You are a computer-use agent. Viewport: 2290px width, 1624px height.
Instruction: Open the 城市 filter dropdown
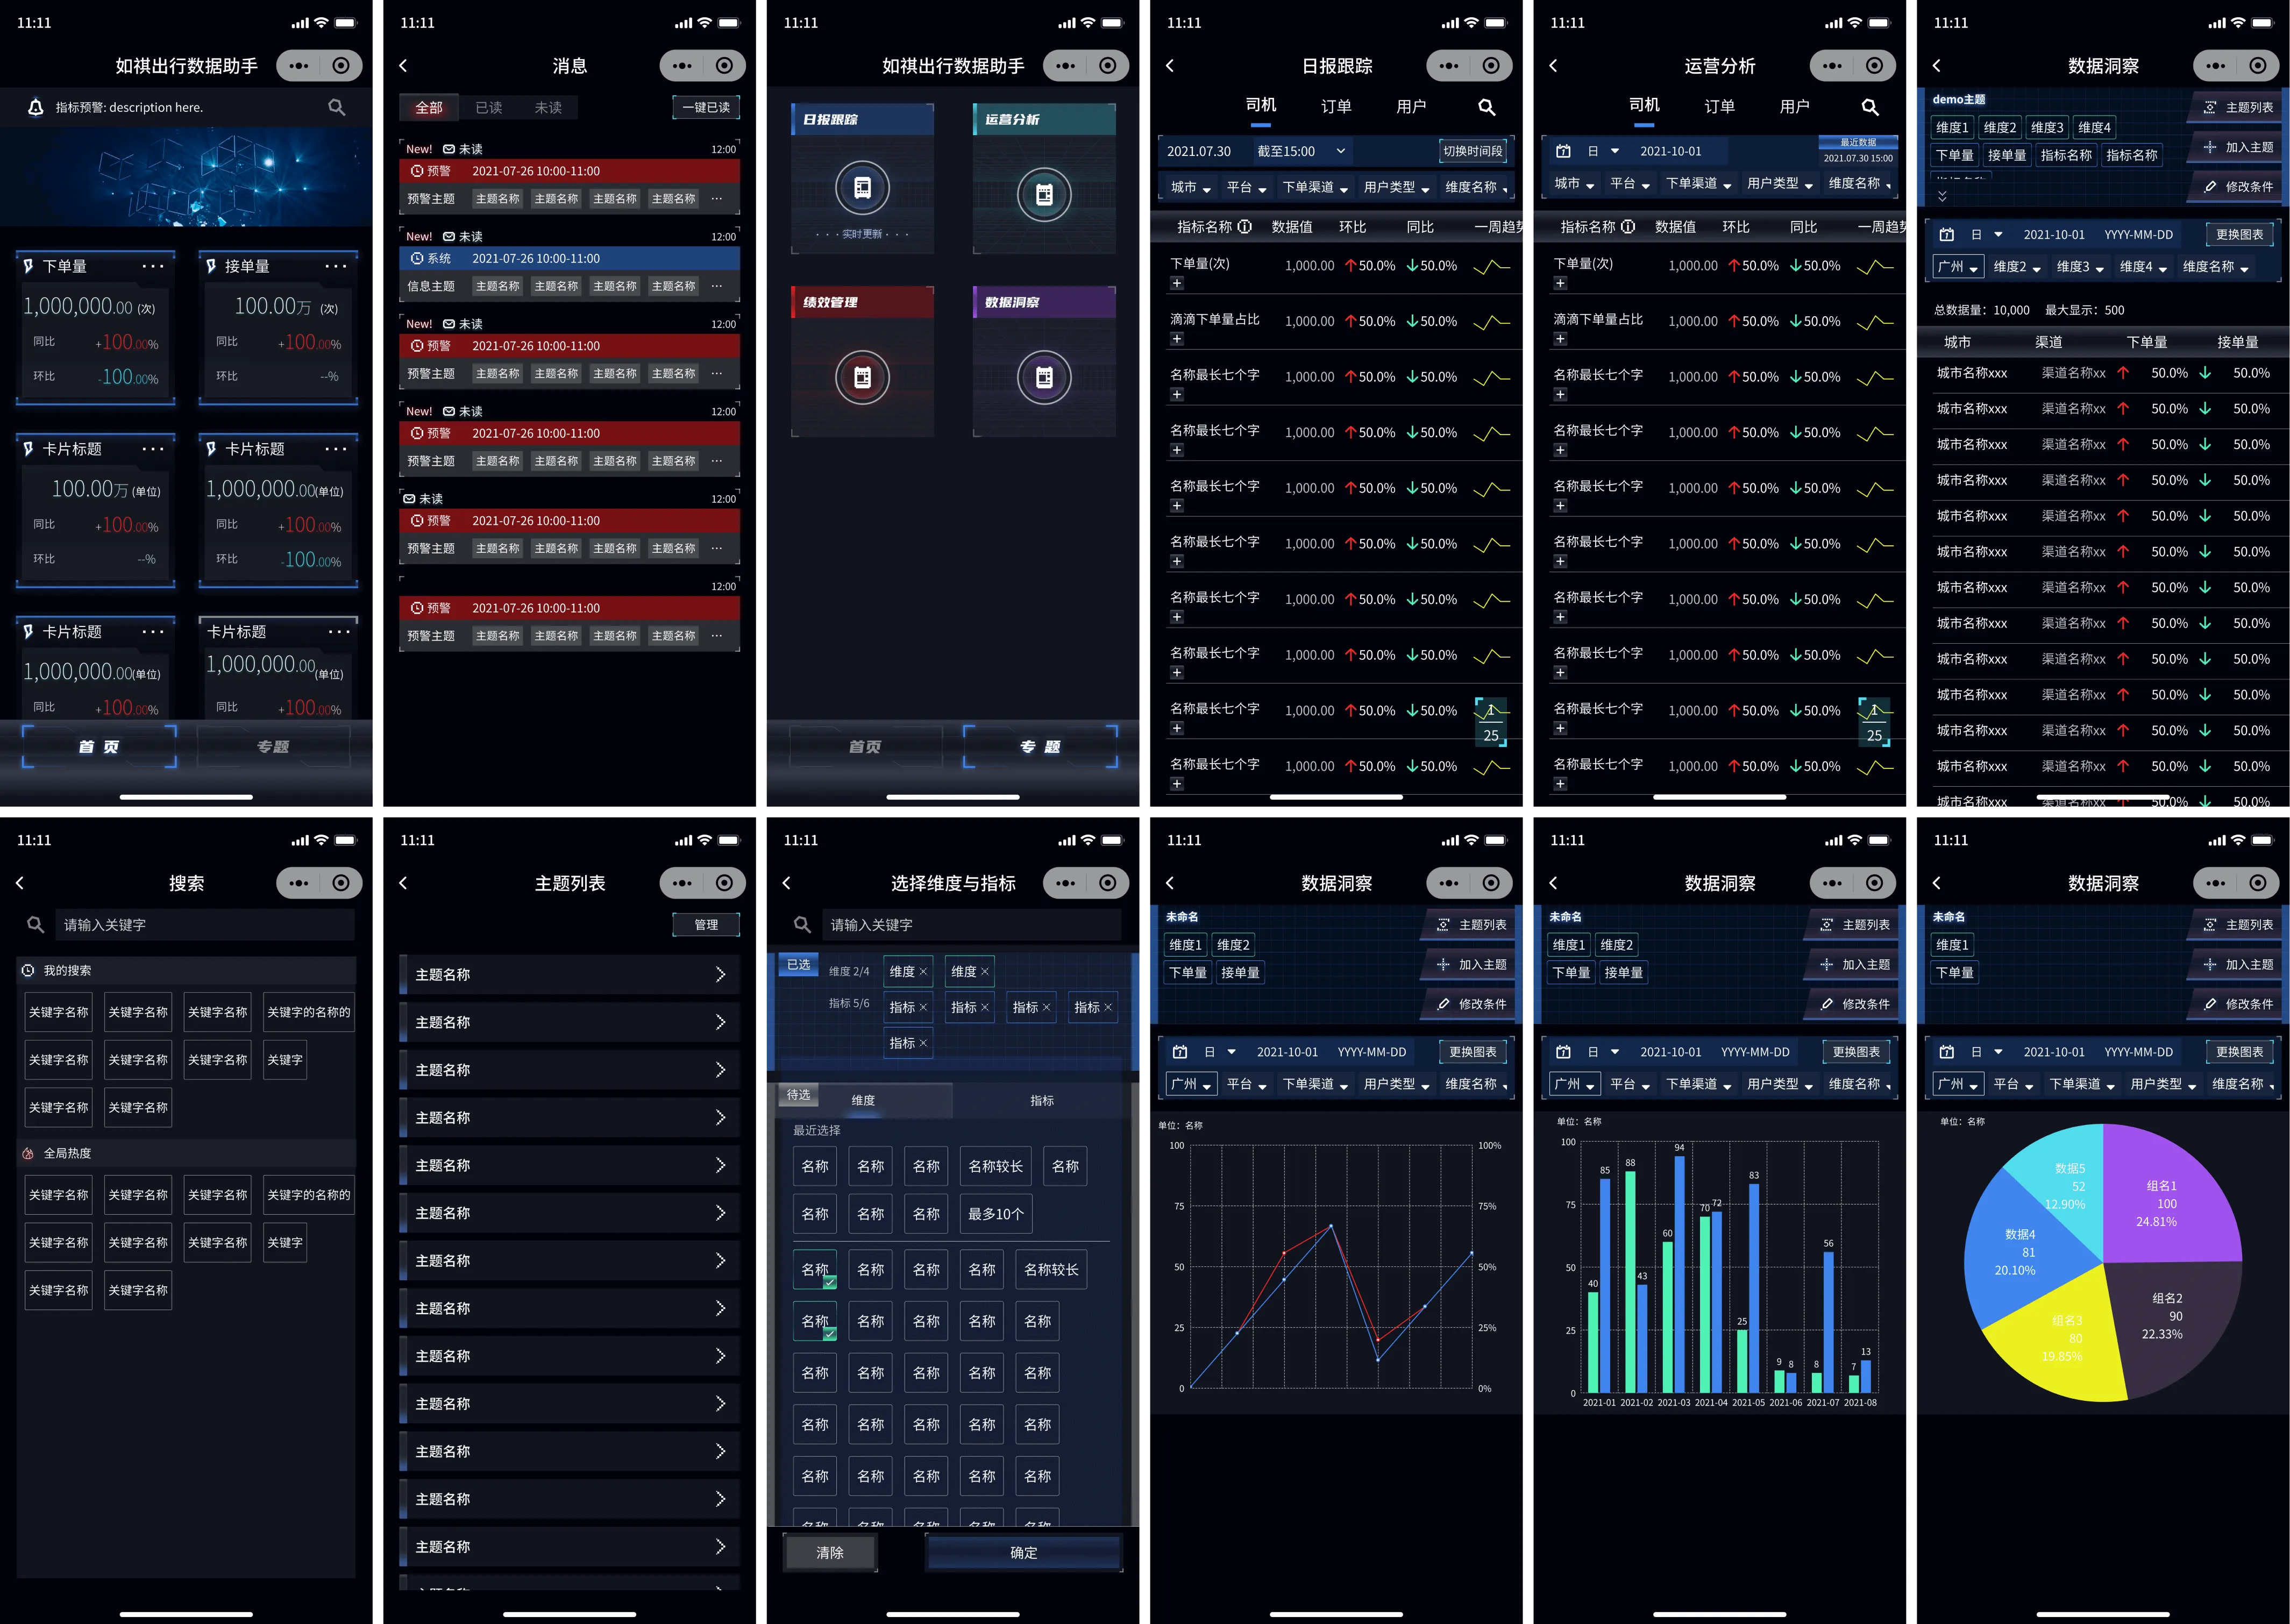pyautogui.click(x=1190, y=186)
